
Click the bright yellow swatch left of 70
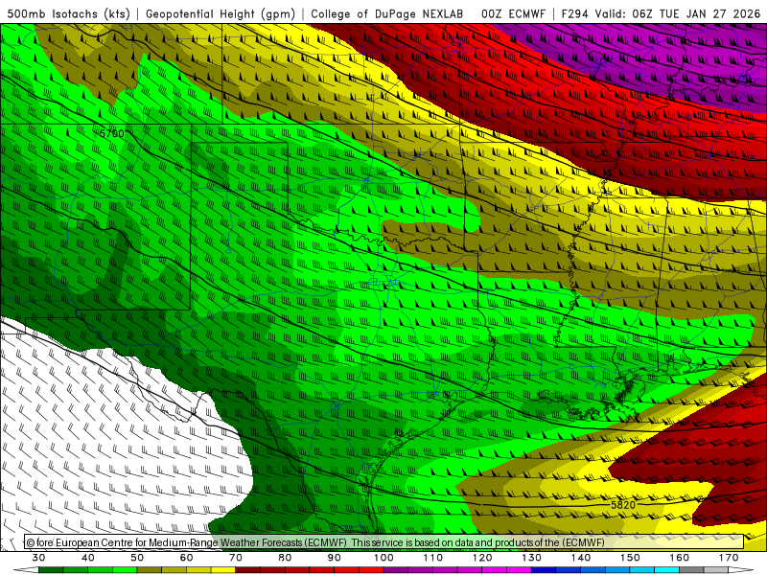coord(223,570)
